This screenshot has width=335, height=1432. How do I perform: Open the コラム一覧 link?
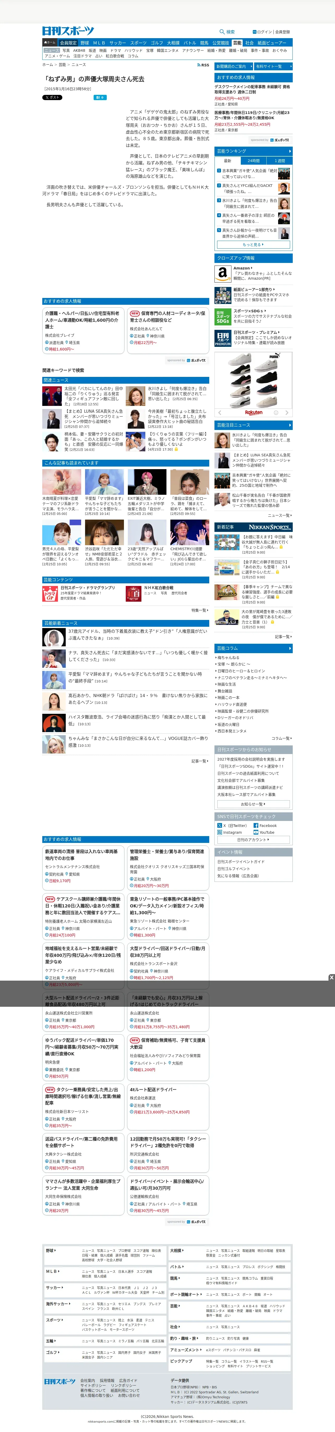282,738
